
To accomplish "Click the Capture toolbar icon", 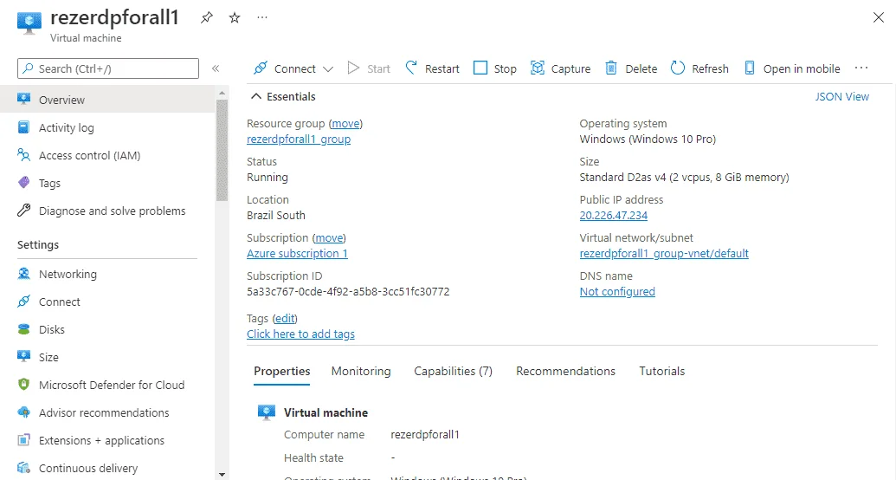I will (x=537, y=68).
